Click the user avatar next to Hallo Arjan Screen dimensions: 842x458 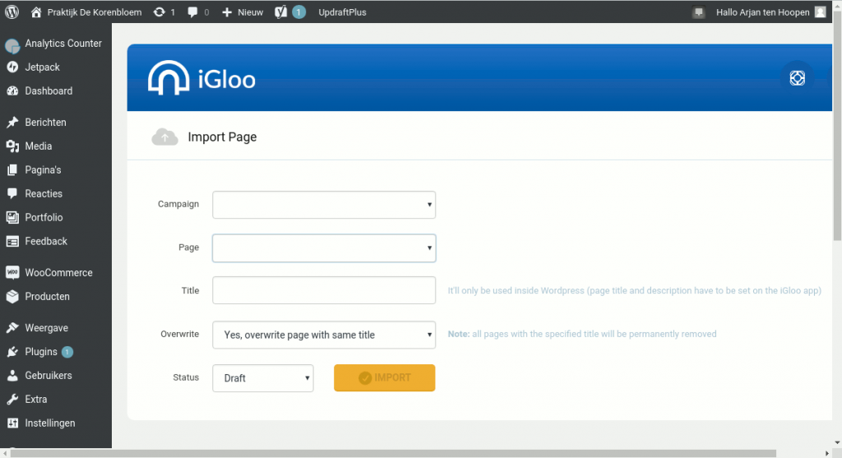[820, 12]
